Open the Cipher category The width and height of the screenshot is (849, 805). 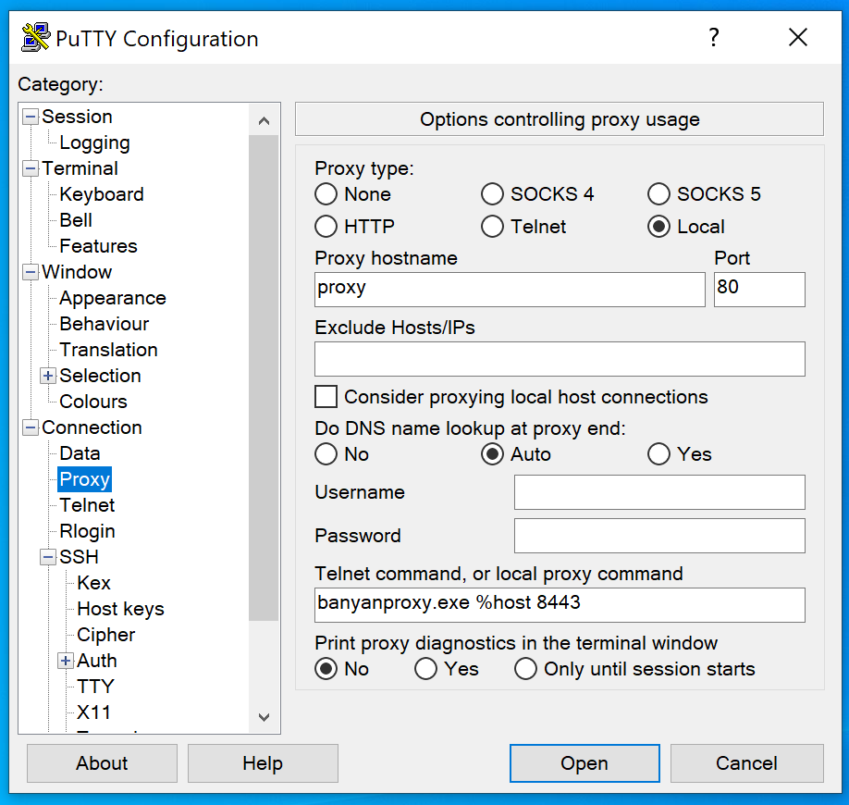tap(106, 635)
